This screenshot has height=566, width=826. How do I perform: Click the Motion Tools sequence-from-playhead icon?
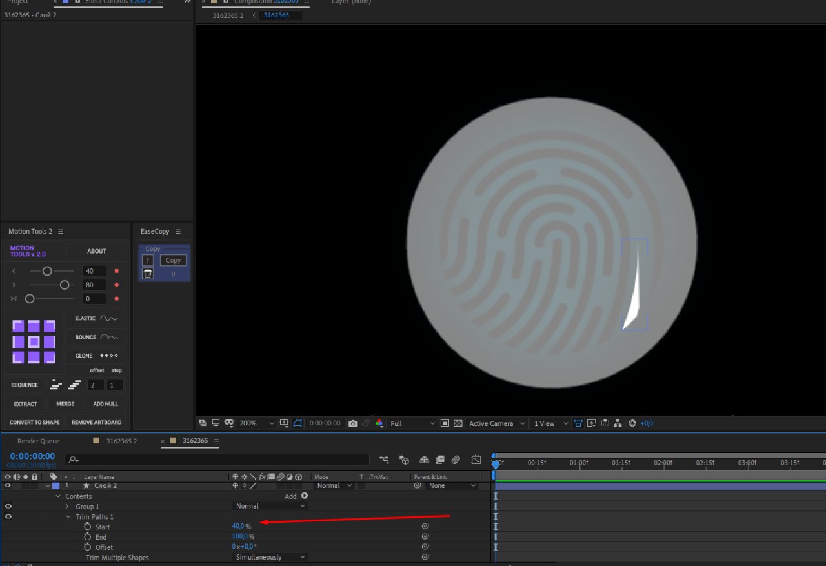(56, 385)
